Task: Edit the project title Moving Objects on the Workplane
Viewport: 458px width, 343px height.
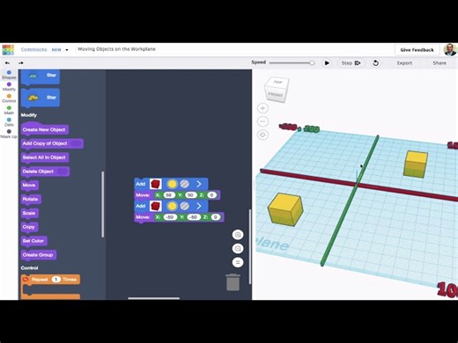Action: pyautogui.click(x=116, y=49)
